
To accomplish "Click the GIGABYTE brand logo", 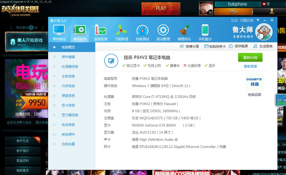I will (x=254, y=82).
